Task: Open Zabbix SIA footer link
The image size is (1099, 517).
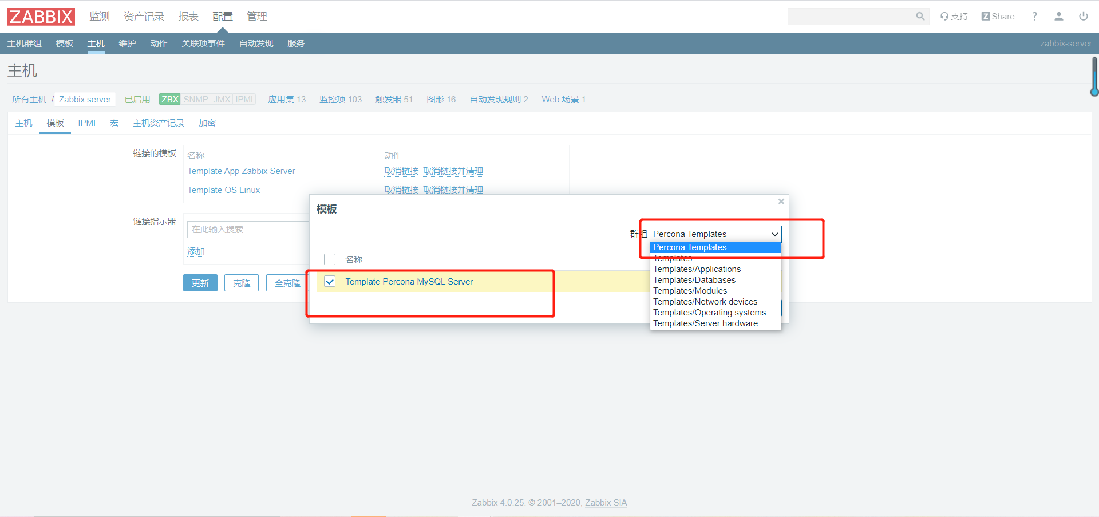Action: click(x=606, y=503)
